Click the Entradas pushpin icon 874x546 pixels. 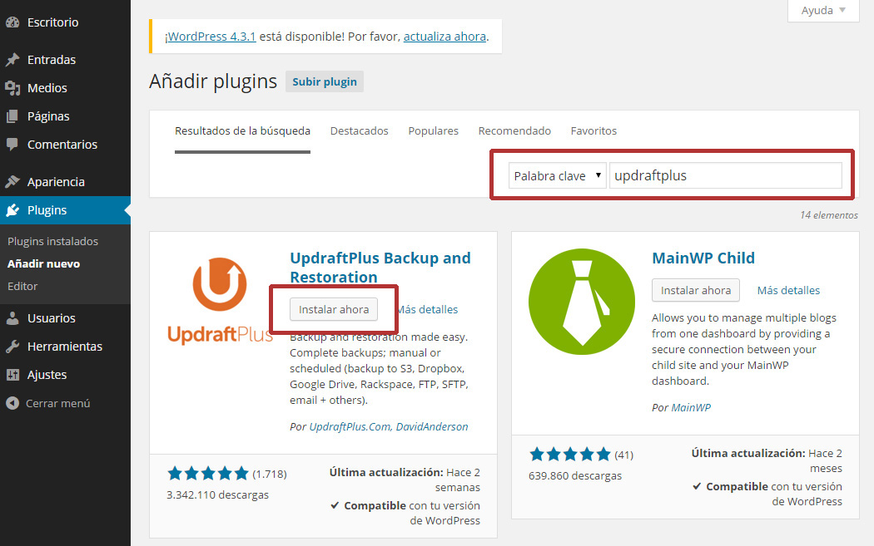pyautogui.click(x=12, y=60)
